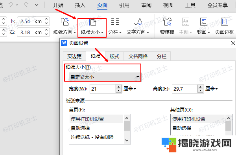Switch to the 开始 tab
This screenshot has width=236, height=155.
point(58,5)
